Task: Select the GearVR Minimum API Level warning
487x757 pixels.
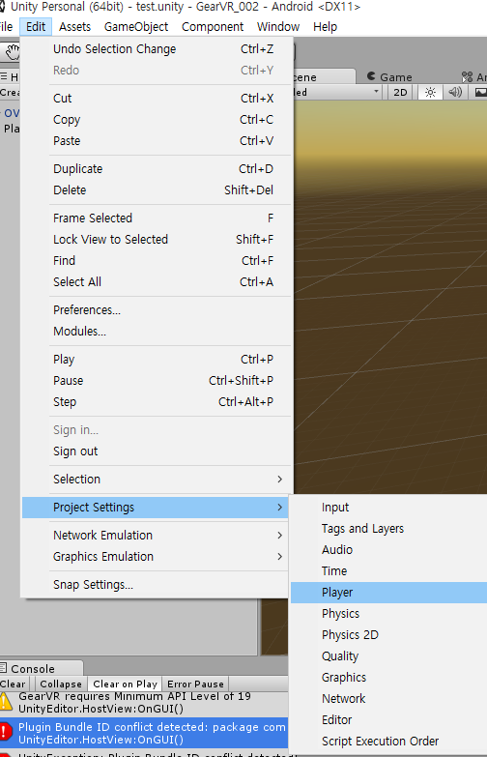Action: (144, 703)
